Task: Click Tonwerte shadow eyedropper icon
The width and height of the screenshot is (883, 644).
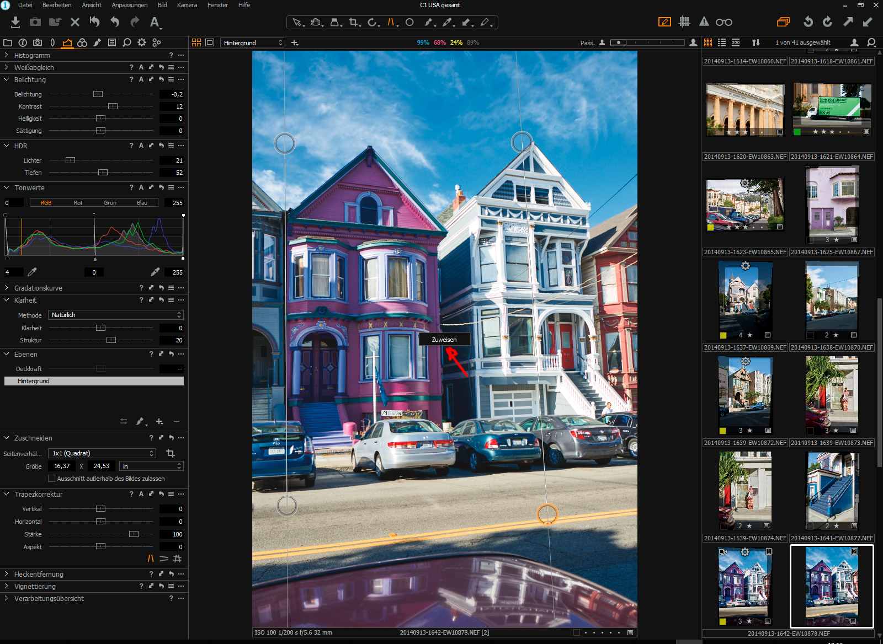Action: coord(32,272)
